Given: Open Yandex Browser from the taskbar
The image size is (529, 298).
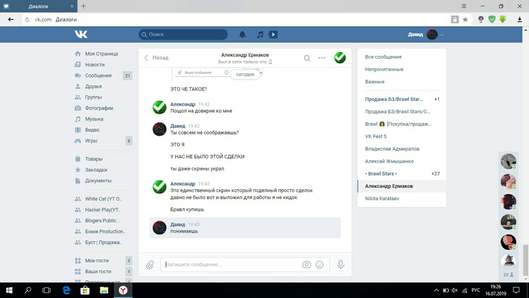Looking at the screenshot, I should click(x=123, y=290).
